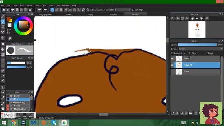This screenshot has height=126, width=224.
Task: Zoom in using Navigator magnifier plus icon
Action: (x=178, y=19)
